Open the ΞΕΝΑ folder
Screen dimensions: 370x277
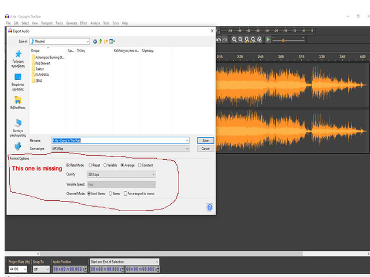[x=37, y=81]
